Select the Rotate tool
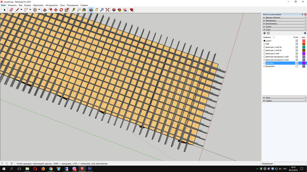307x172 pixels. pos(61,10)
